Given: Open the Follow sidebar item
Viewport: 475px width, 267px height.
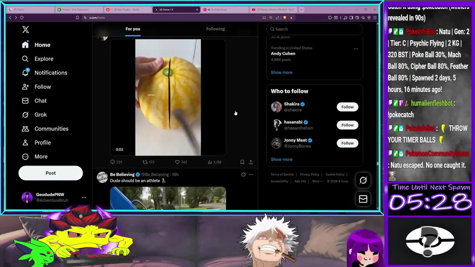Looking at the screenshot, I should [x=36, y=87].
